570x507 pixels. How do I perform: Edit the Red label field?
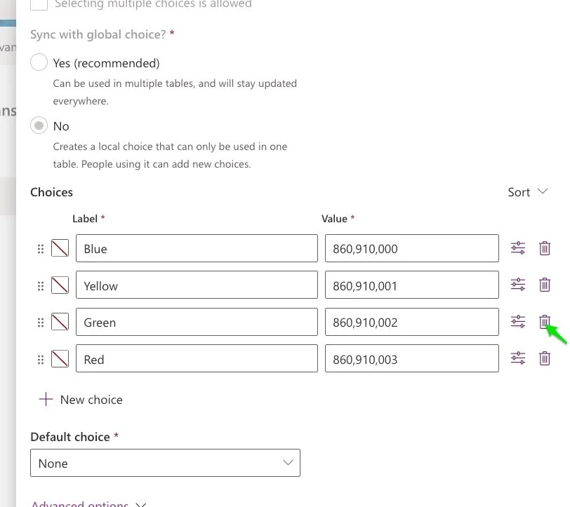click(x=197, y=358)
